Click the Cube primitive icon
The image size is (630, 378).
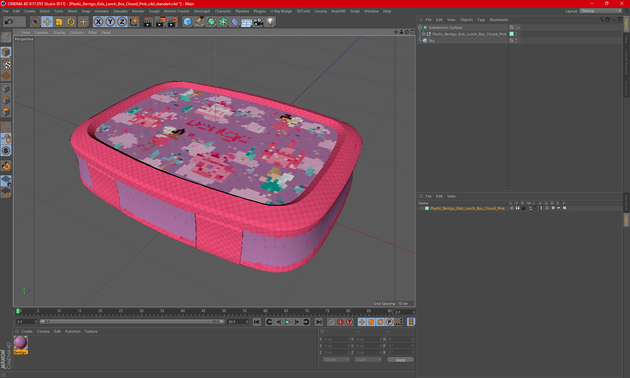click(187, 22)
